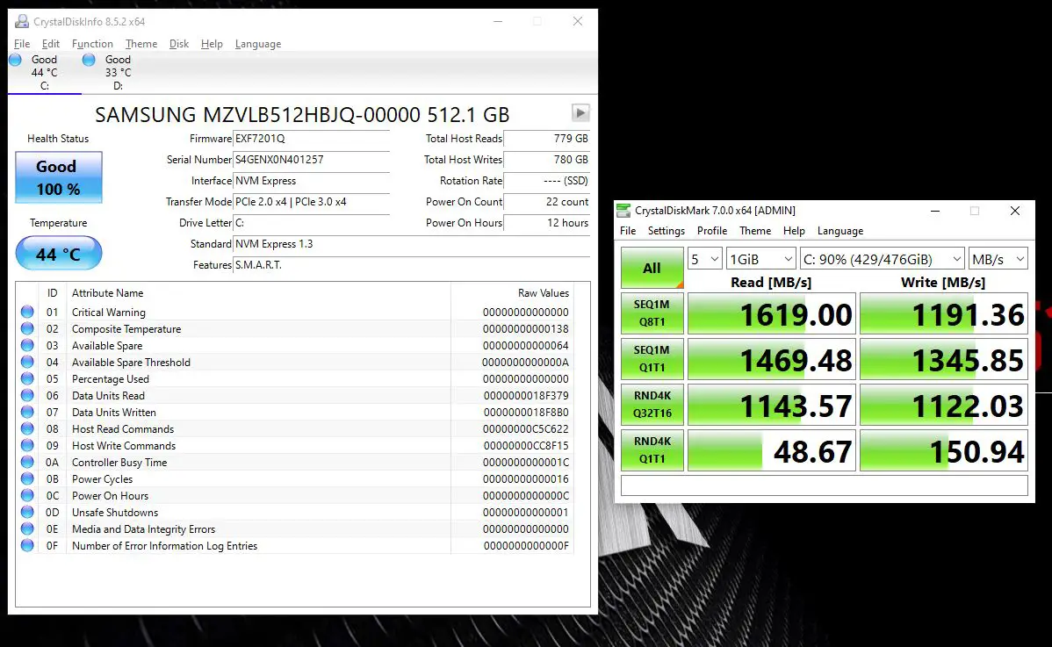Screen dimensions: 1052x647
Task: Click the Percentage Used status orb
Action: point(27,379)
